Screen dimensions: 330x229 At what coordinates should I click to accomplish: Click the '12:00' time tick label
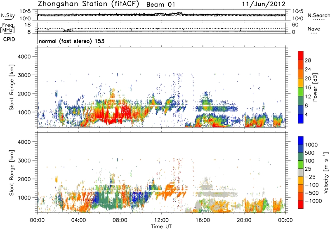click(x=161, y=220)
